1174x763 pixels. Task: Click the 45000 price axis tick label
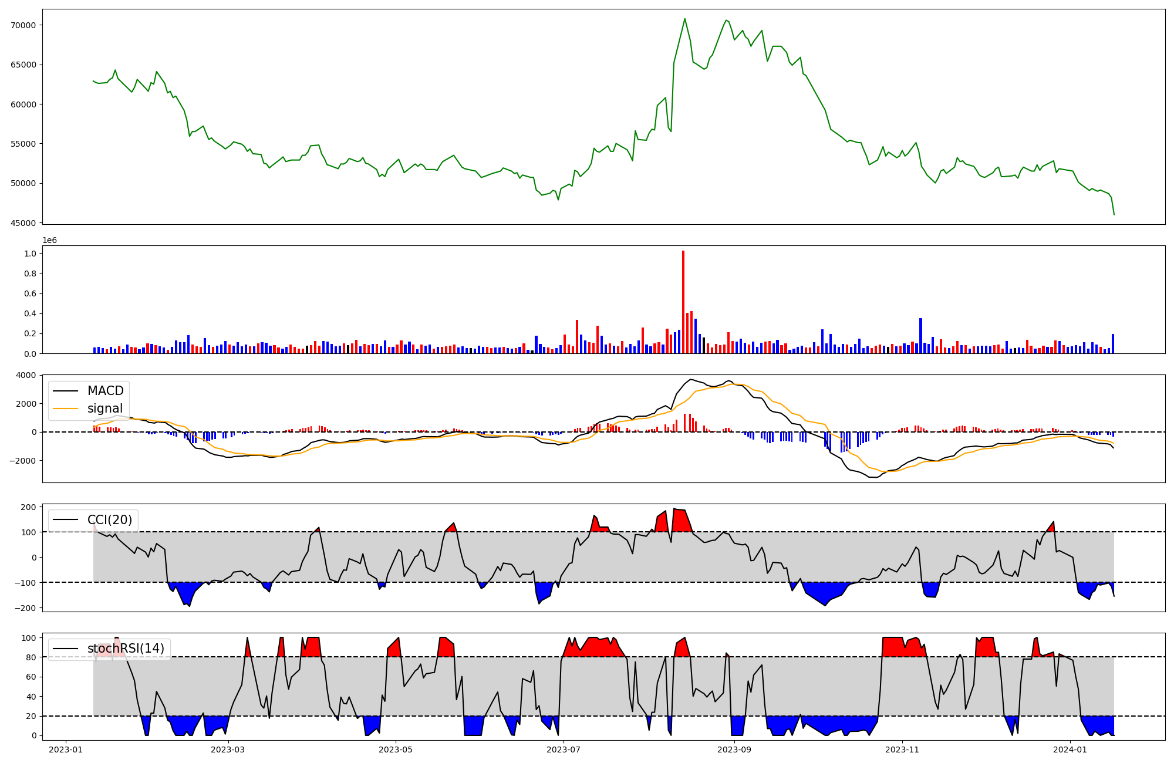click(23, 223)
